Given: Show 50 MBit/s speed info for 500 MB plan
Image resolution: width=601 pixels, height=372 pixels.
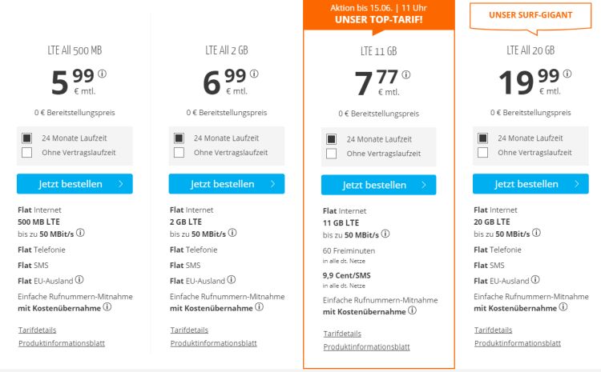Looking at the screenshot, I should click(x=80, y=233).
